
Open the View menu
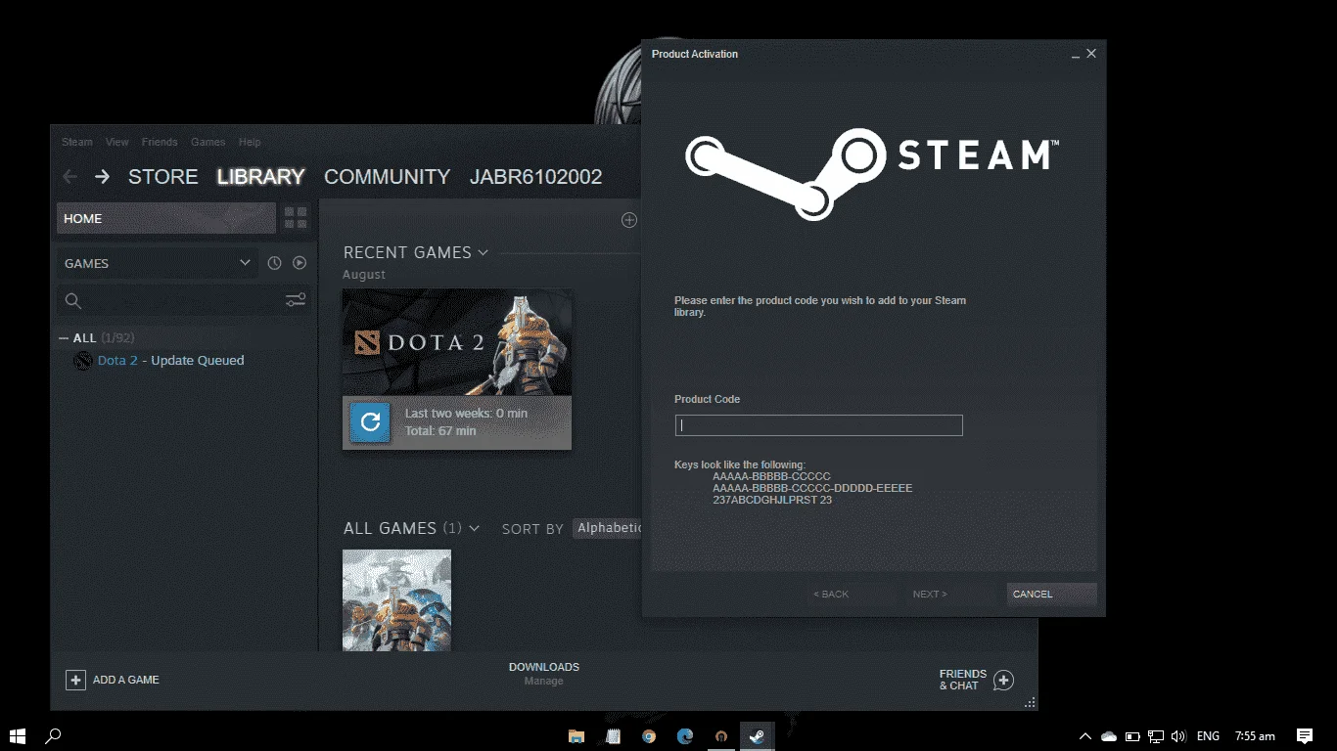pyautogui.click(x=117, y=142)
